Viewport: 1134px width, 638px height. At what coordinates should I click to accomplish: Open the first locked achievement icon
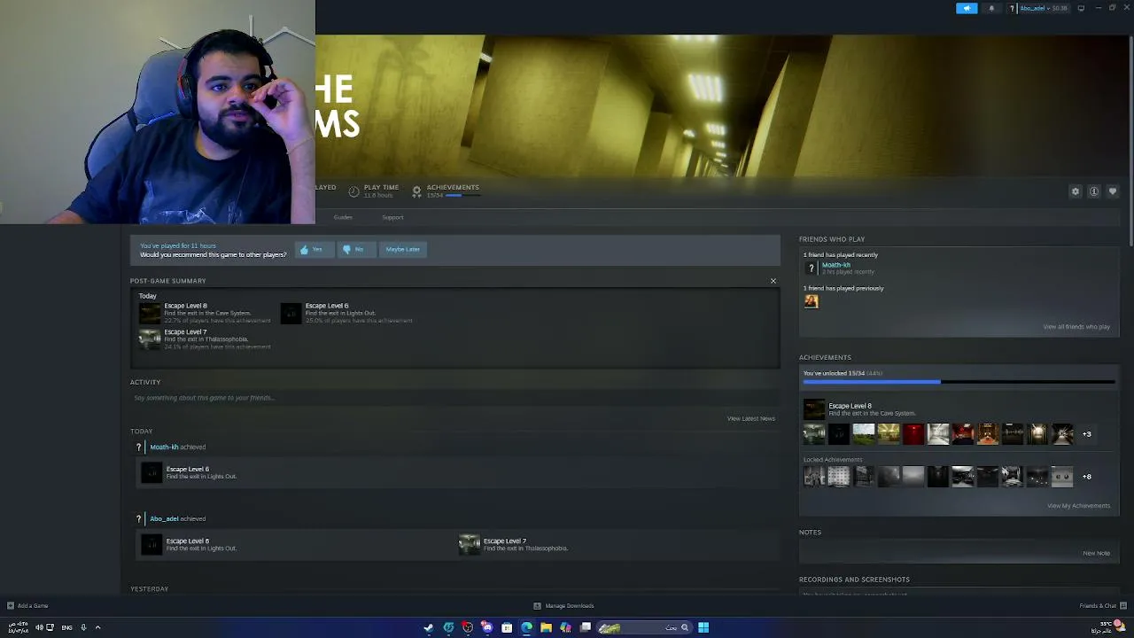[x=814, y=477]
